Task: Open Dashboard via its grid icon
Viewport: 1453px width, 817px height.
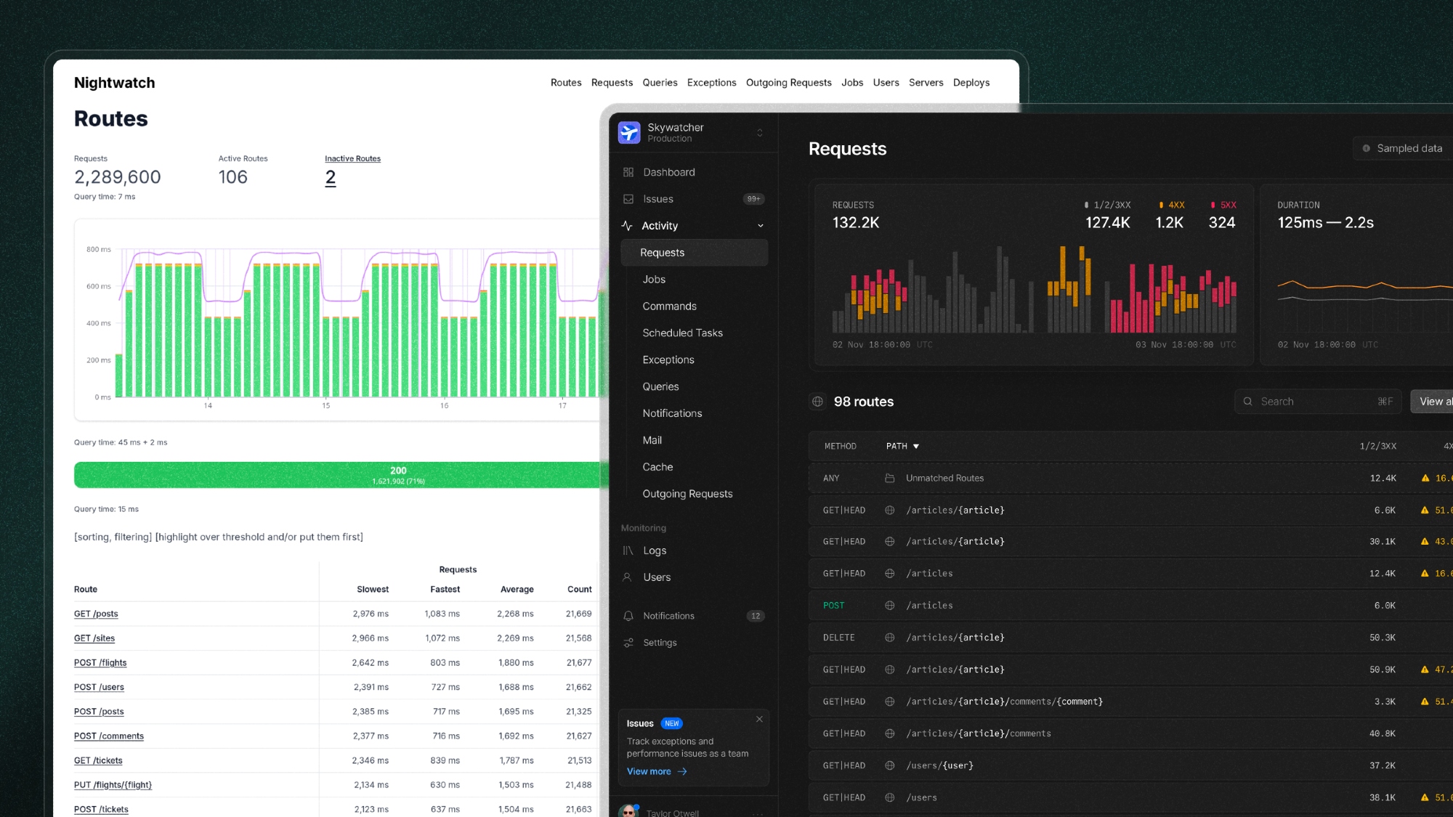Action: 628,172
